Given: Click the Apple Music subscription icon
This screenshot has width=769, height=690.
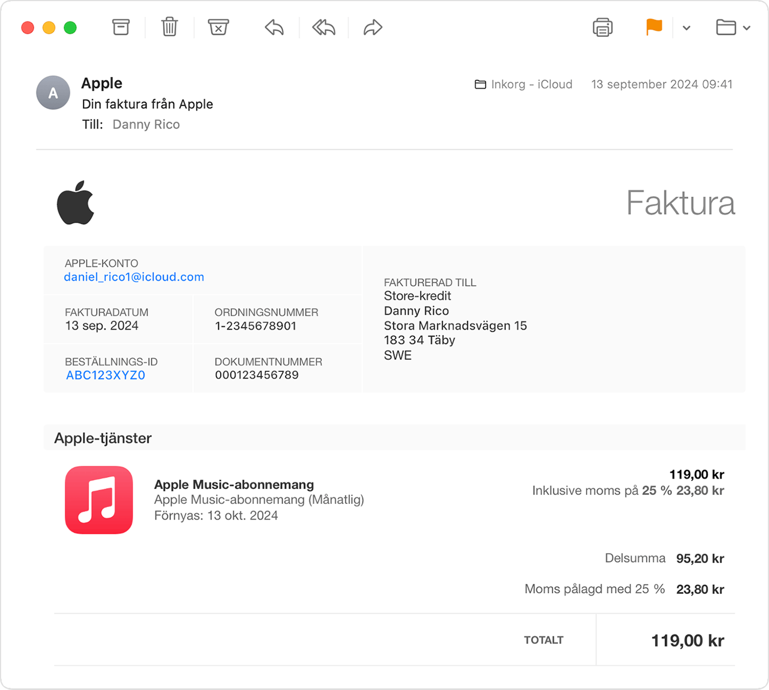Looking at the screenshot, I should [x=98, y=500].
